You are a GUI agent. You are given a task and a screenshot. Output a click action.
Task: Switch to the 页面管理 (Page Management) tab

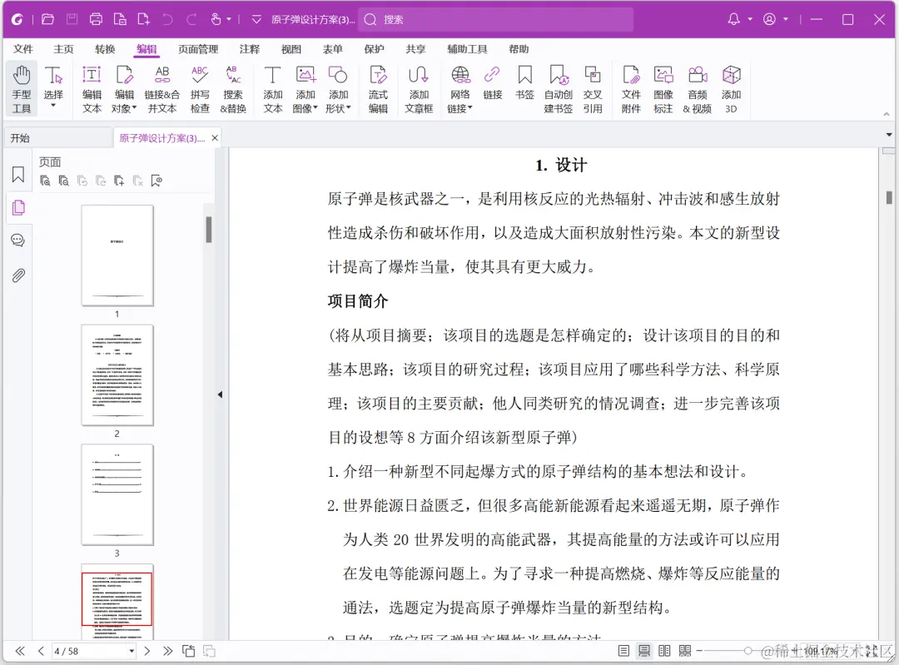[x=198, y=49]
